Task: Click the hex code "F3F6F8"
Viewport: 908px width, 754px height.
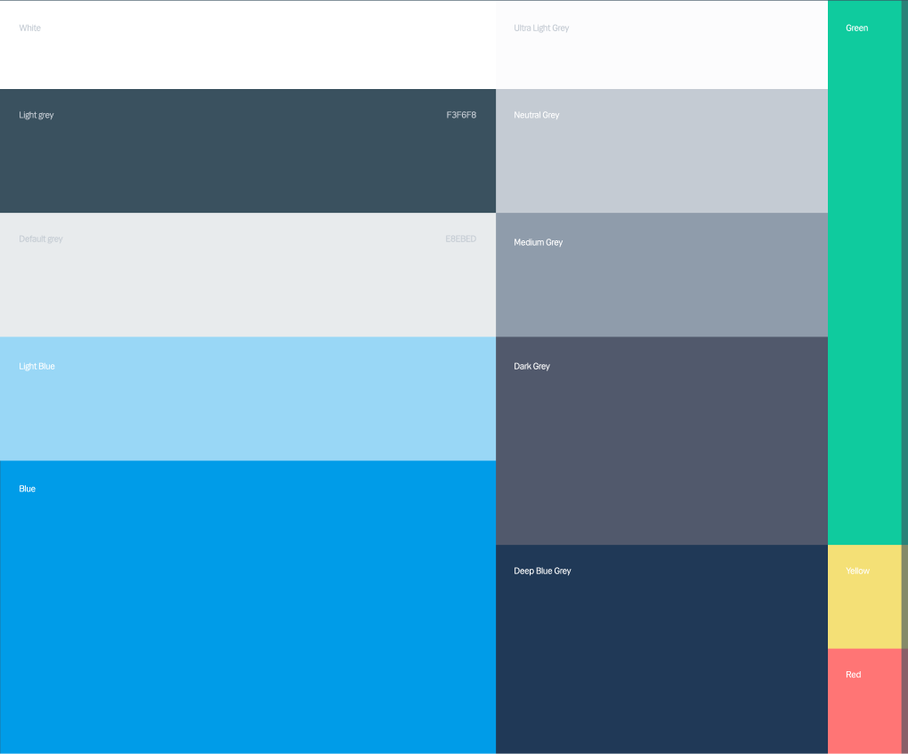Action: pyautogui.click(x=461, y=115)
